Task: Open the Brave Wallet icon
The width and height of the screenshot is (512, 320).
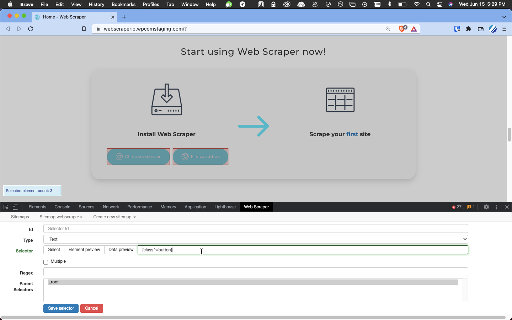Action: tap(481, 29)
